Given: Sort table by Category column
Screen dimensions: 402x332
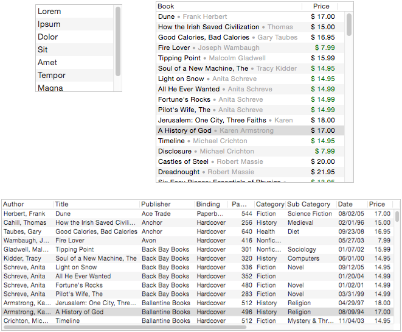Looking at the screenshot, I should (270, 204).
